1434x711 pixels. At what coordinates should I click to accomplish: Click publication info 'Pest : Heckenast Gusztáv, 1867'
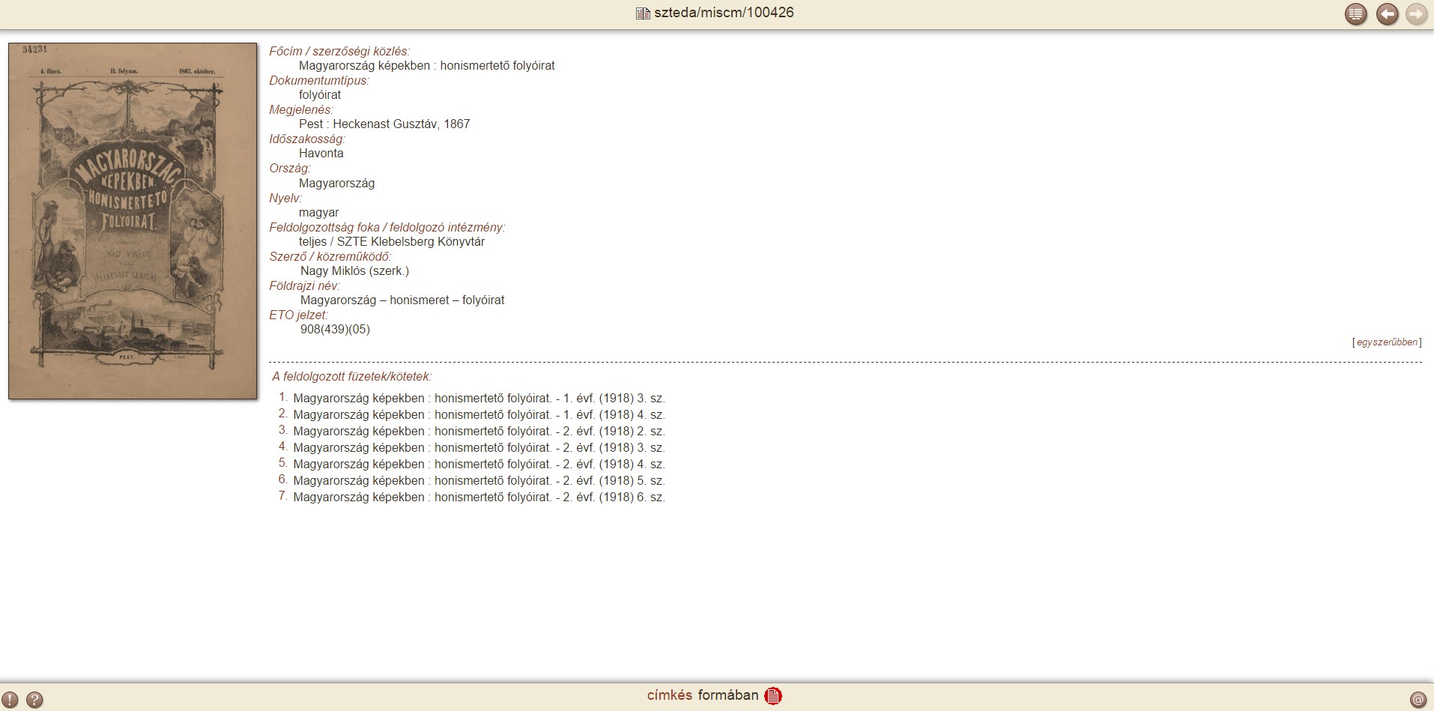384,124
